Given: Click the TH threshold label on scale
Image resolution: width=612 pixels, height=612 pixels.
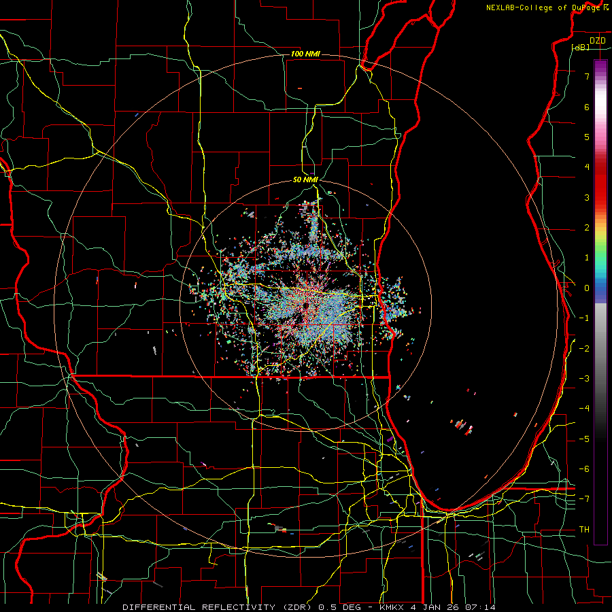Looking at the screenshot, I should click(x=584, y=530).
